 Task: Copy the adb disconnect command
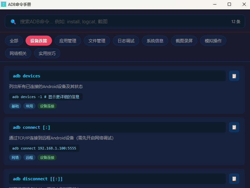(x=234, y=179)
